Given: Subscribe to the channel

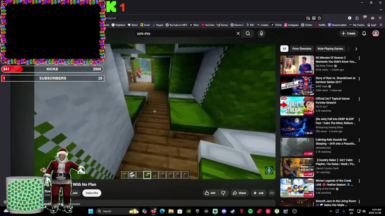Looking at the screenshot, I should 92,193.
